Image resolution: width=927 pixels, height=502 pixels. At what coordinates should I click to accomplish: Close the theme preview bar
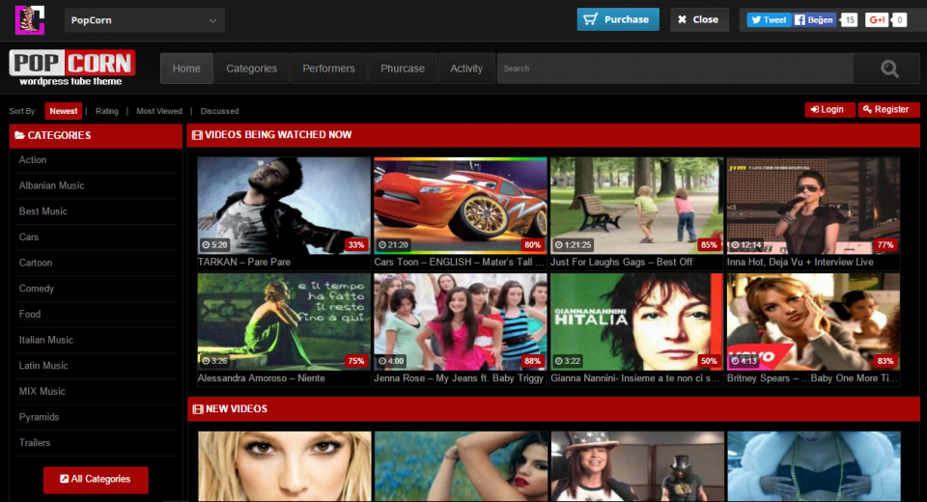point(699,19)
